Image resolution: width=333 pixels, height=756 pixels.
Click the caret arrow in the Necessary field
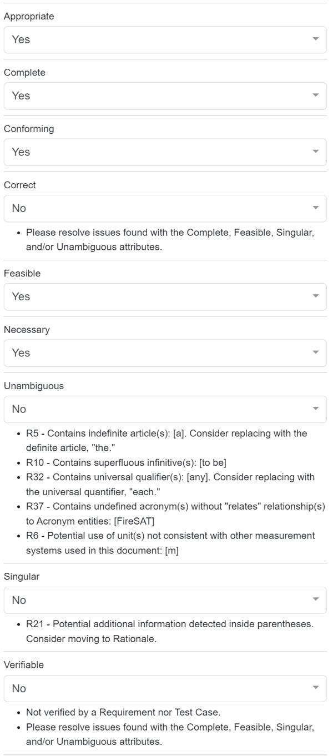(x=316, y=352)
